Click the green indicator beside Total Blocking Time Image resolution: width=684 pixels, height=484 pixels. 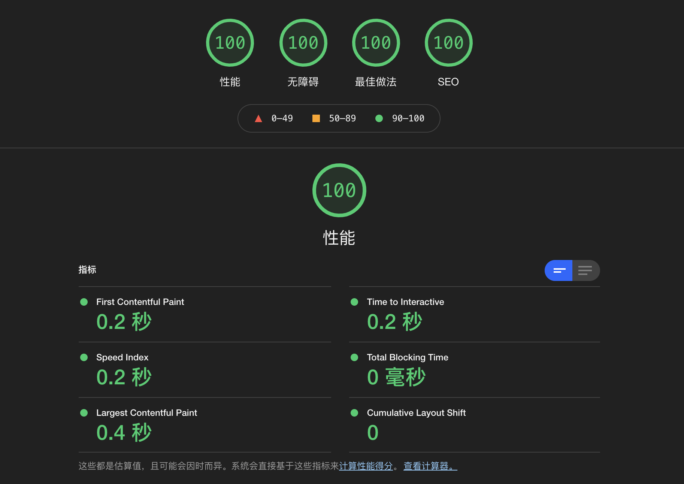(x=354, y=357)
